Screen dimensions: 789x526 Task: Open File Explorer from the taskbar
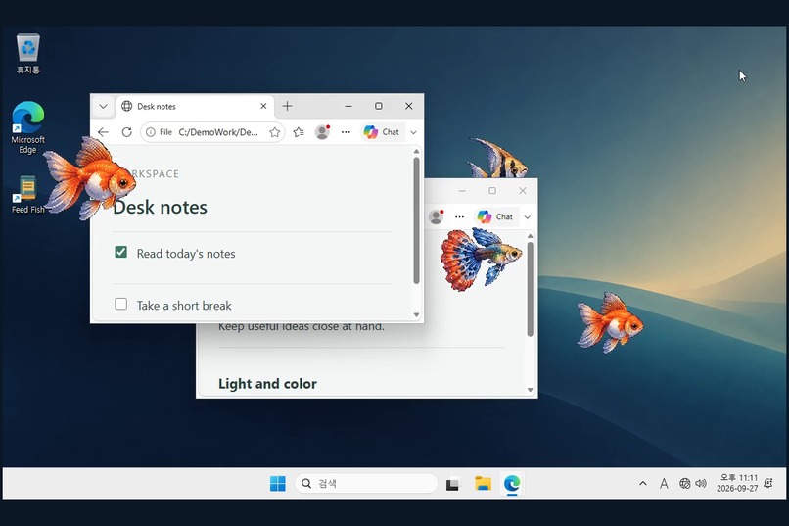point(483,484)
